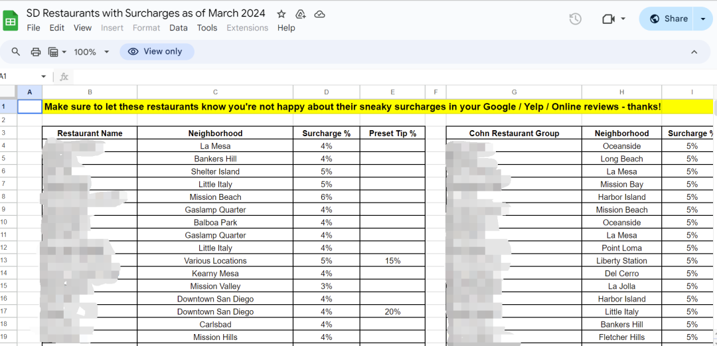
Task: Open Share button dropdown arrow
Action: [703, 19]
